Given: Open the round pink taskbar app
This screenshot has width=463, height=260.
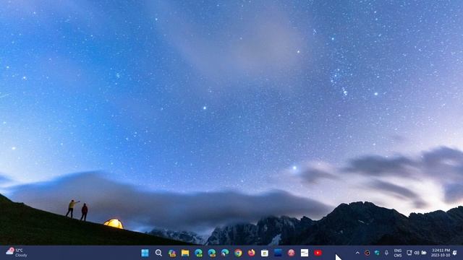Looking at the screenshot, I should pos(292,253).
